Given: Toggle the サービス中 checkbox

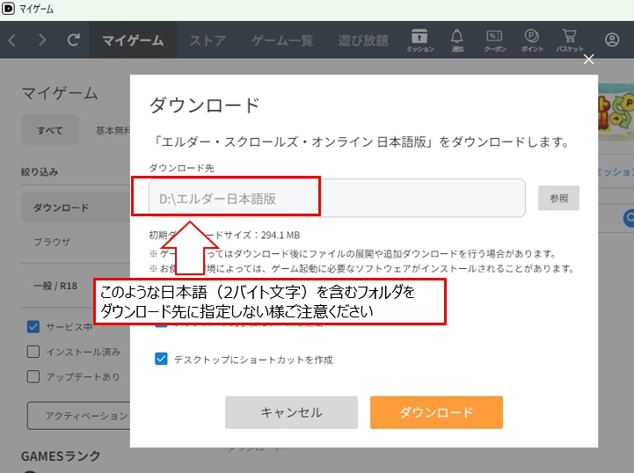Looking at the screenshot, I should (33, 327).
